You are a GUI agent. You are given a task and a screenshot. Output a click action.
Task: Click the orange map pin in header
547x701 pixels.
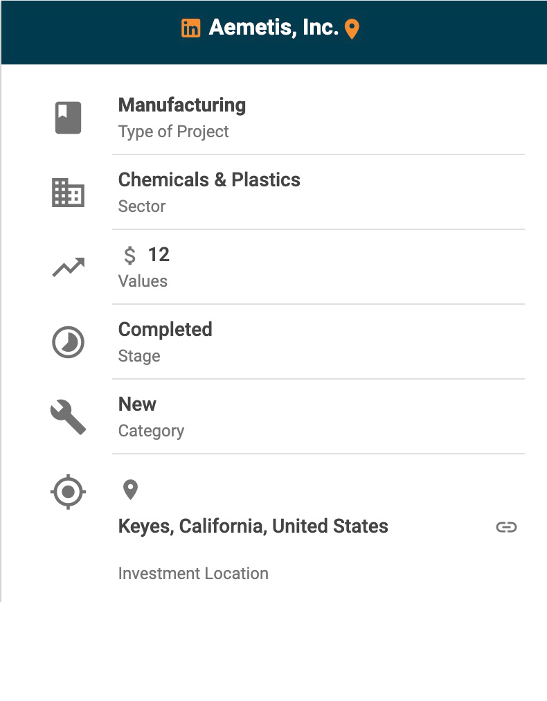(x=352, y=29)
